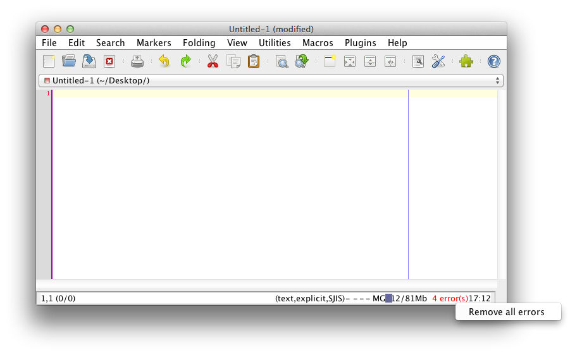
Task: Redo with the green arrow icon
Action: pos(185,61)
